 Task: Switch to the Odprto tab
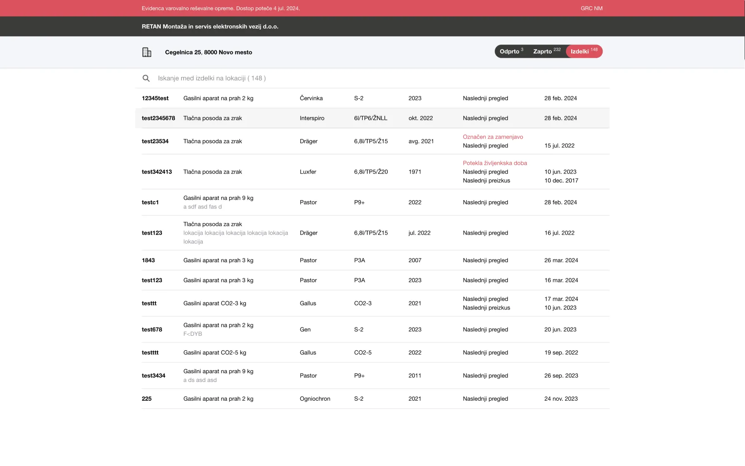pyautogui.click(x=511, y=52)
